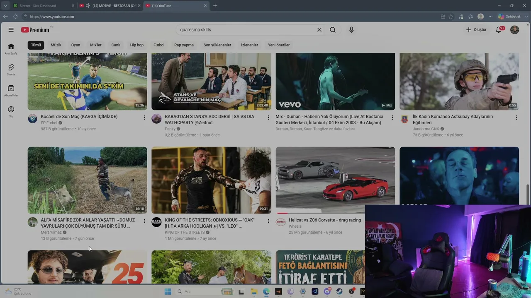Refresh the browser page

pos(15,17)
